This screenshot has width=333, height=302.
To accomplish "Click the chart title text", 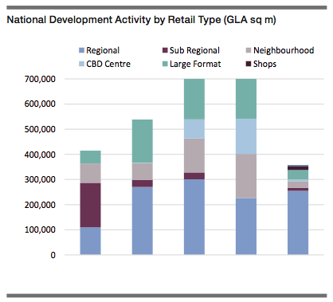I will pyautogui.click(x=141, y=20).
